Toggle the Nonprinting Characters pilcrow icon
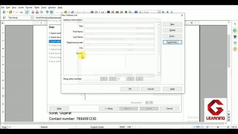Viewport: 238px width, 134px height. 126,12
